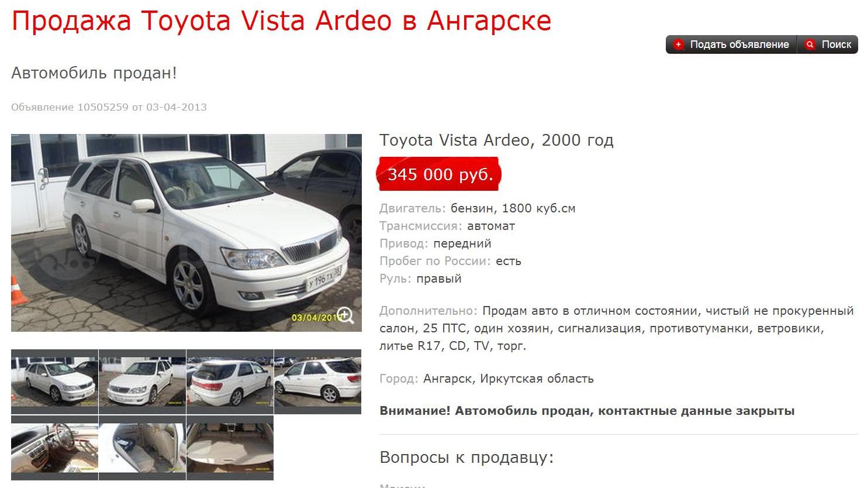Viewport: 864px width, 488px height.
Task: Click the Вопросы к продавцу heading
Action: click(466, 457)
